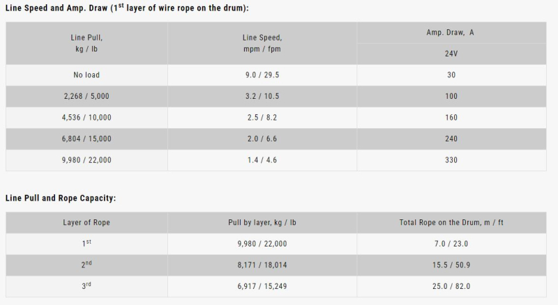The height and width of the screenshot is (305, 558).
Task: Click the "2,268 / 5,000" line pull cell
Action: click(86, 96)
